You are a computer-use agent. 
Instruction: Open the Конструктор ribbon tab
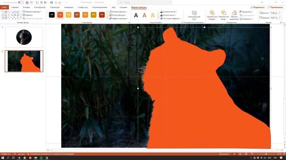[x=40, y=8]
